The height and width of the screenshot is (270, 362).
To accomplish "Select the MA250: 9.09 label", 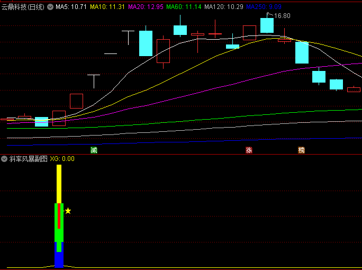I will click(x=264, y=7).
